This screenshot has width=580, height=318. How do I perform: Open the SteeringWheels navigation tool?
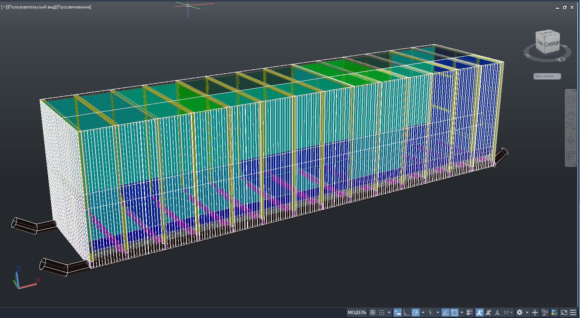point(571,100)
